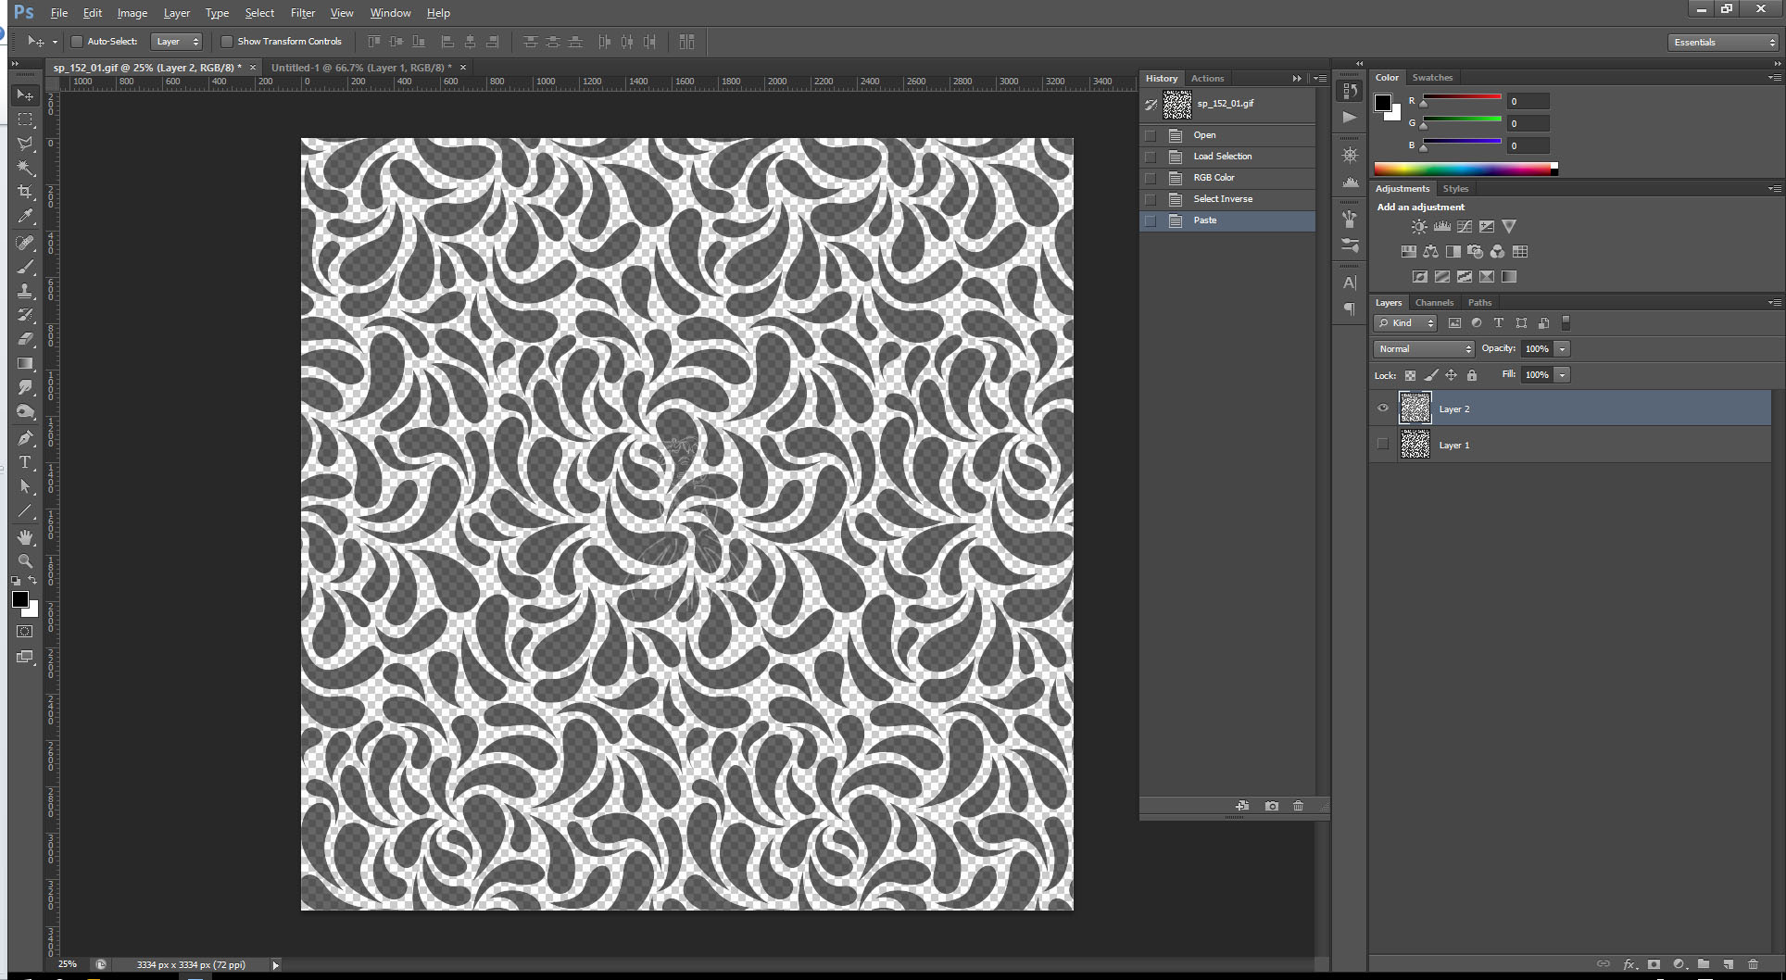The width and height of the screenshot is (1786, 980).
Task: Switch to the Styles tab
Action: tap(1455, 189)
